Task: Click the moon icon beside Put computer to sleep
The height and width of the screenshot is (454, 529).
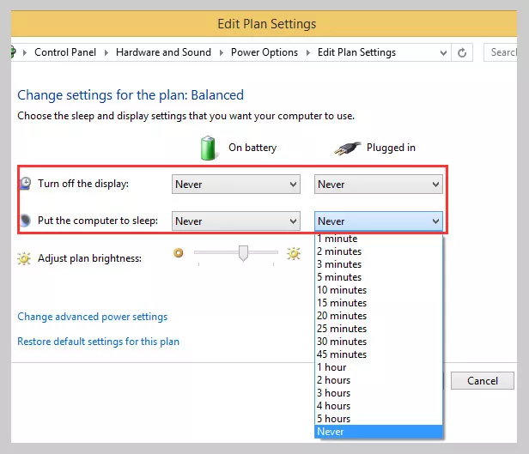Action: click(25, 220)
